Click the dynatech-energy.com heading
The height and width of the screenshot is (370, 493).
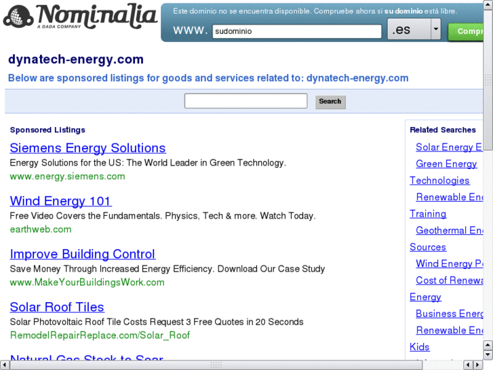click(x=76, y=59)
